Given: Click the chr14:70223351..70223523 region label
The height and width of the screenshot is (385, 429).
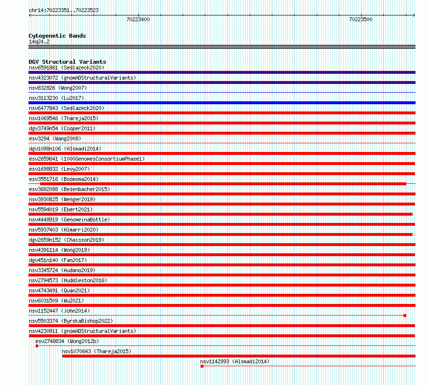Looking at the screenshot, I should 64,10.
